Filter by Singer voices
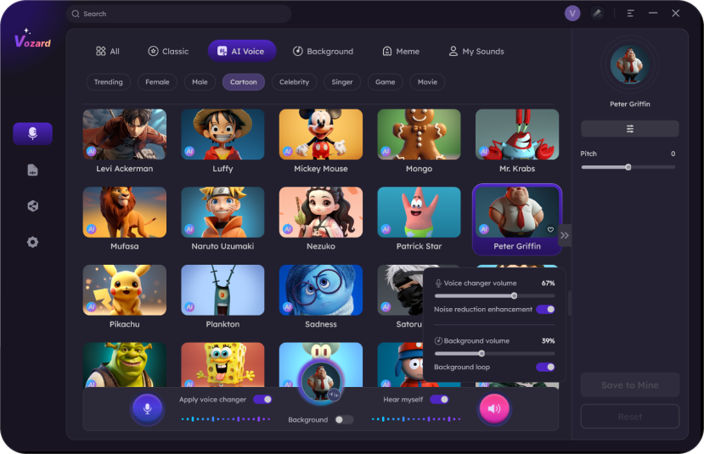The width and height of the screenshot is (704, 454). coord(342,82)
